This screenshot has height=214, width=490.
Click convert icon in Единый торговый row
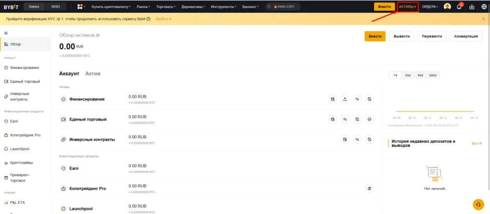(357, 119)
